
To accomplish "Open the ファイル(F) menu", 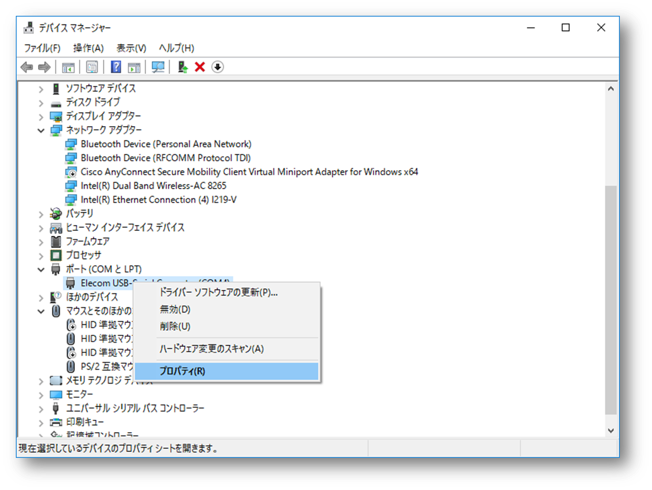I will click(42, 48).
